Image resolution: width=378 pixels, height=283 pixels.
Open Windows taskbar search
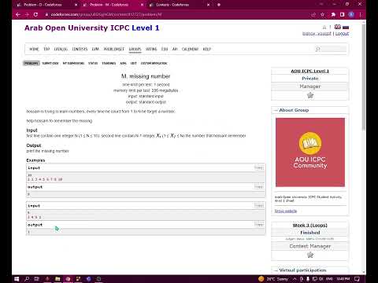[x=27, y=279]
